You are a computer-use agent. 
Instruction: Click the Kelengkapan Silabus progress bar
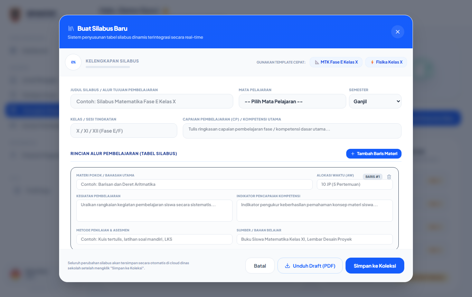pos(108,67)
